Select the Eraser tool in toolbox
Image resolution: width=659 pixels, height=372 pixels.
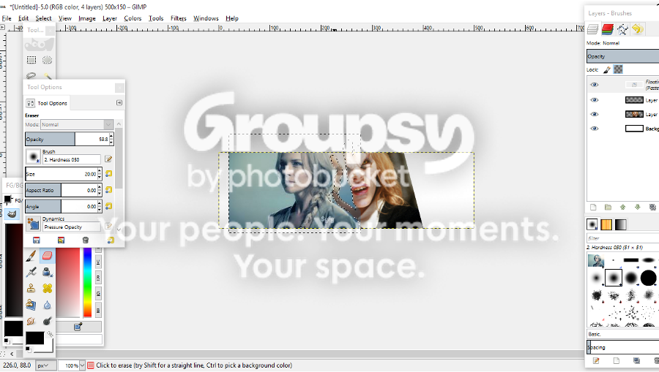coord(47,255)
